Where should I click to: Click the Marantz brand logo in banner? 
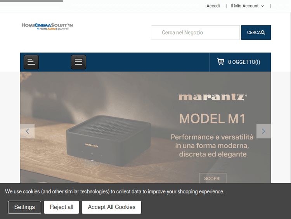pyautogui.click(x=213, y=97)
